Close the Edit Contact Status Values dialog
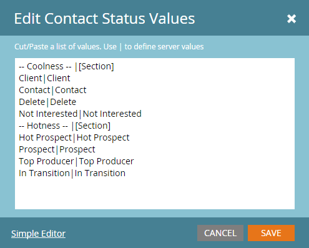 [x=292, y=19]
